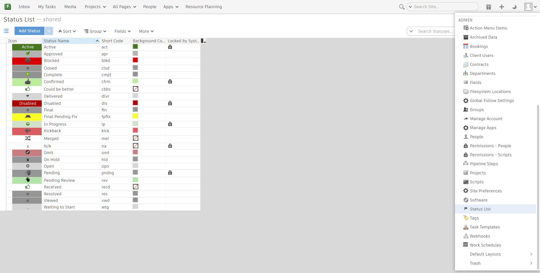
Task: Open the Group dropdown
Action: pyautogui.click(x=95, y=31)
